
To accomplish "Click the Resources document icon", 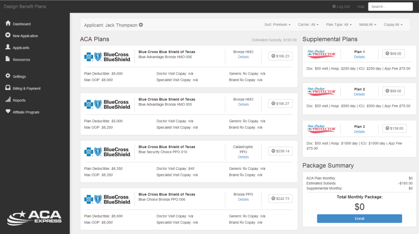I will pyautogui.click(x=8, y=59).
